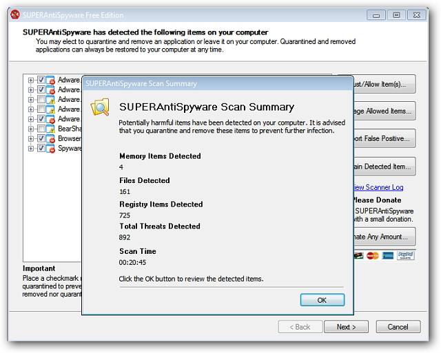
Task: Select the BearShare row label
Action: 70,129
